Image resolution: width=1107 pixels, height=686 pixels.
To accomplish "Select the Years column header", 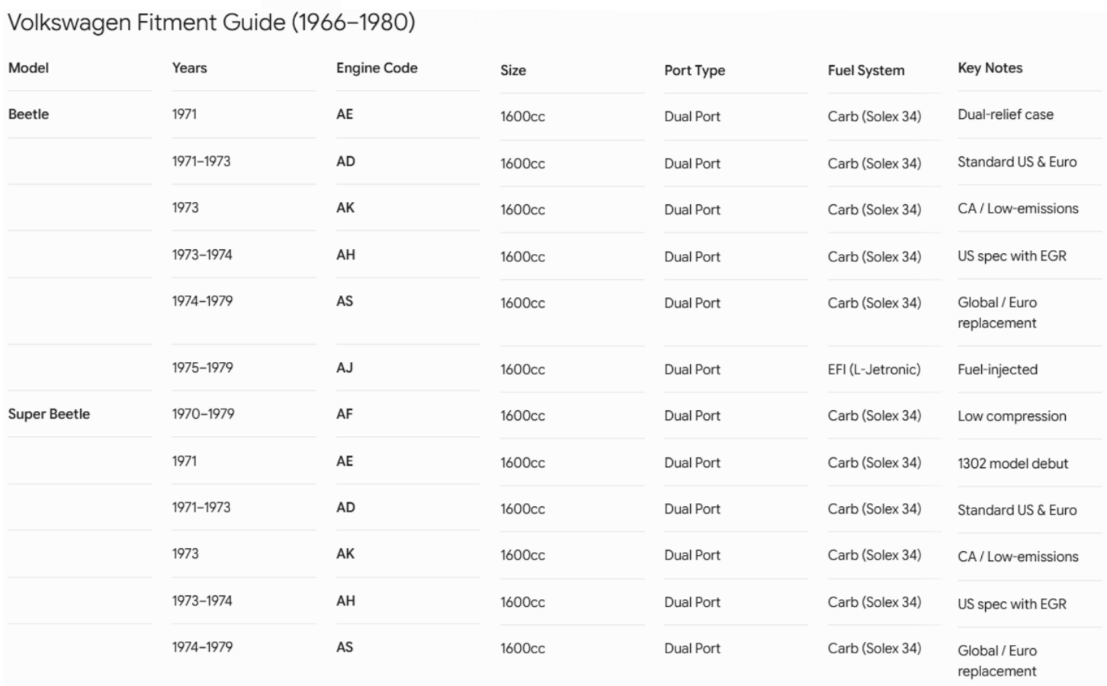I will click(x=189, y=68).
